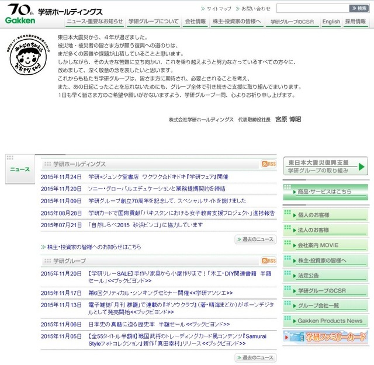
Task: Open the sidebar 株主・投資家の皆様へ button
Action: tap(325, 260)
